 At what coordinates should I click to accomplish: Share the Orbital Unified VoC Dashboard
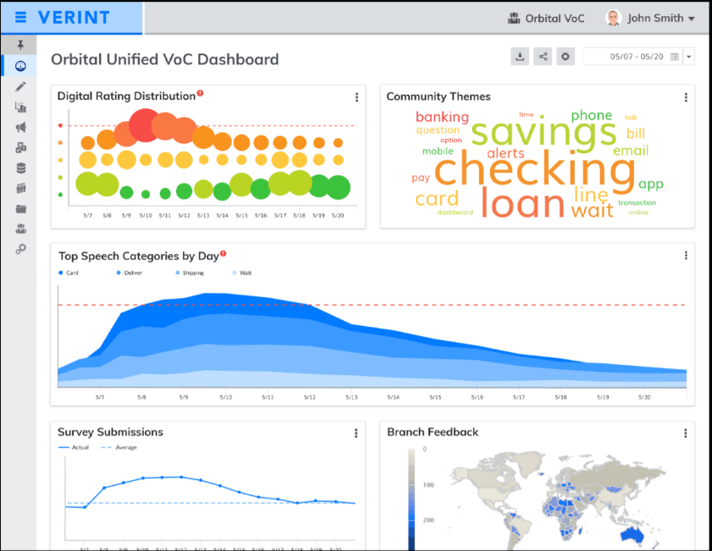pyautogui.click(x=543, y=56)
